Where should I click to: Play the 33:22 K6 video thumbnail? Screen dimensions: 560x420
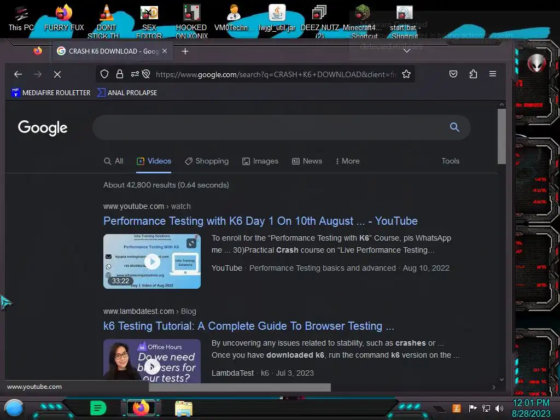point(152,261)
